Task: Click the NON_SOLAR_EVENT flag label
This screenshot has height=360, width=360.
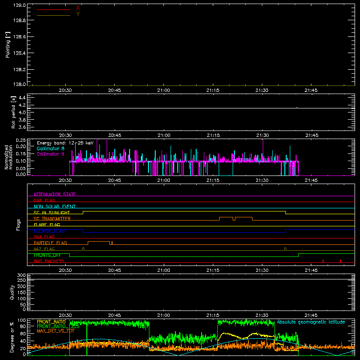Action: (54, 207)
